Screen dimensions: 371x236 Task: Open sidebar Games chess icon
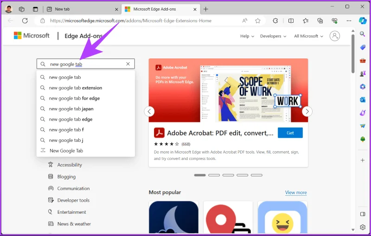pos(363,74)
